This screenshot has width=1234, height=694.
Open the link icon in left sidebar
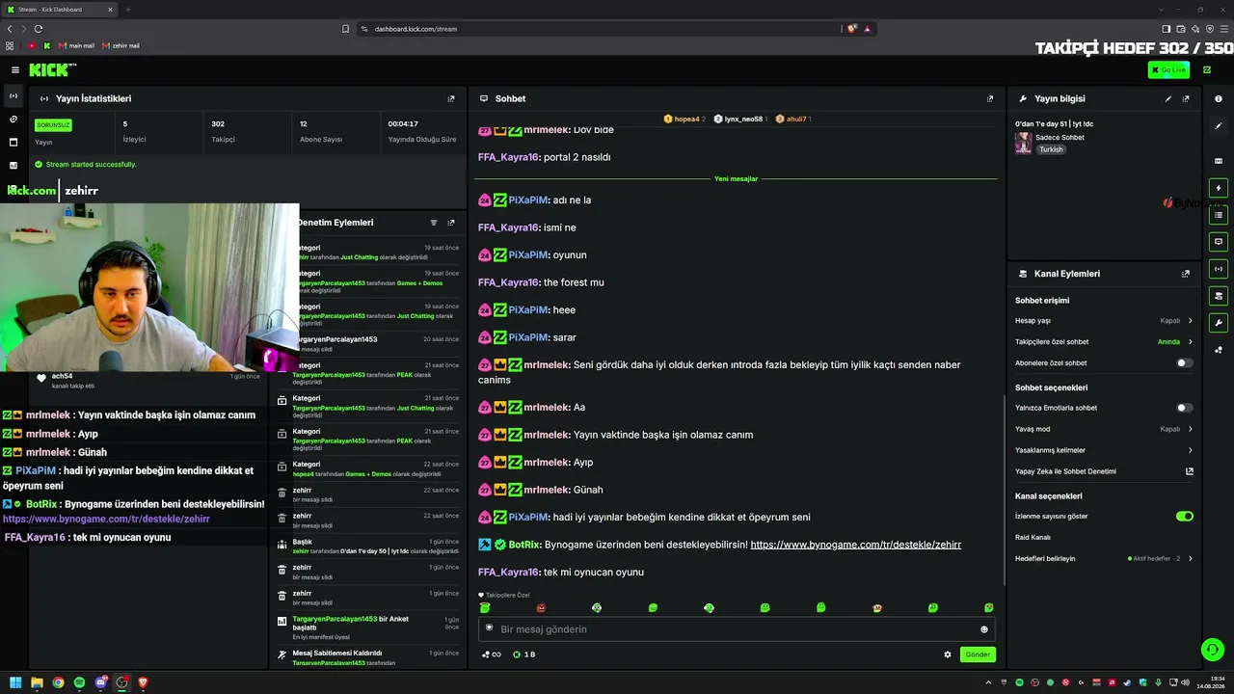tap(13, 119)
